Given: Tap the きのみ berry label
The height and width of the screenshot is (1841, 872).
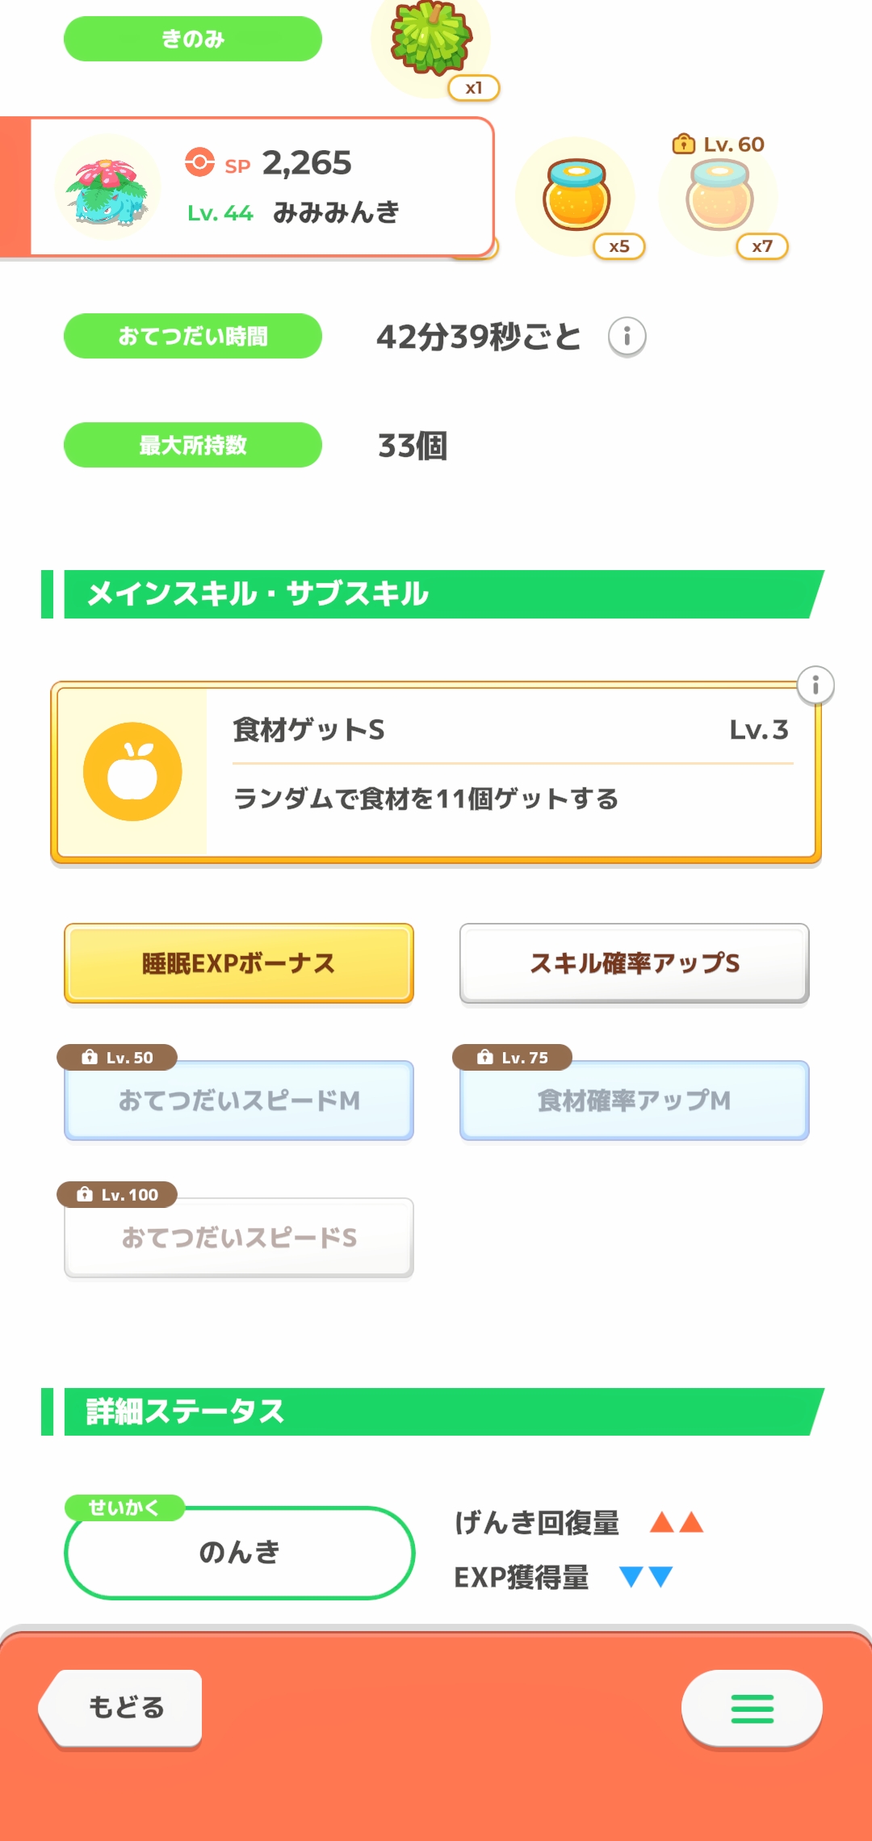Looking at the screenshot, I should pyautogui.click(x=193, y=39).
